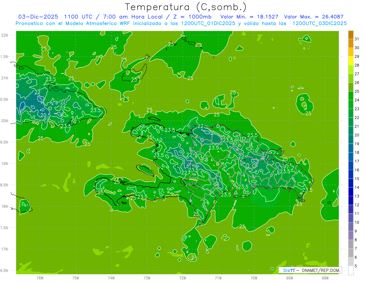Click the '12' label on the color bar
The image size is (365, 282).
(357, 205)
